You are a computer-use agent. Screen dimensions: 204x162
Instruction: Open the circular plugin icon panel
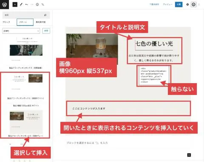pyautogui.click(x=193, y=5)
